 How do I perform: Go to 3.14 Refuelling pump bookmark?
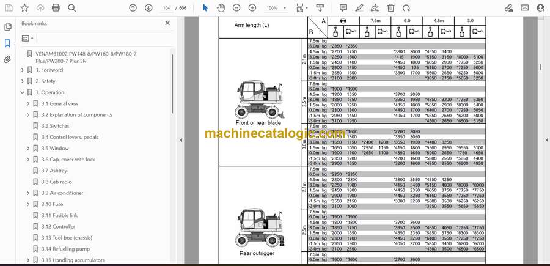tap(65, 249)
